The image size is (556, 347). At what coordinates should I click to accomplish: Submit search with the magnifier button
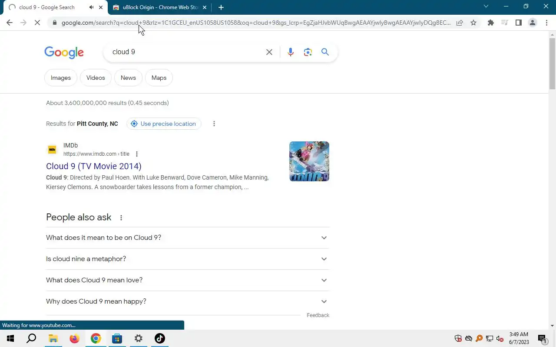pos(325,52)
